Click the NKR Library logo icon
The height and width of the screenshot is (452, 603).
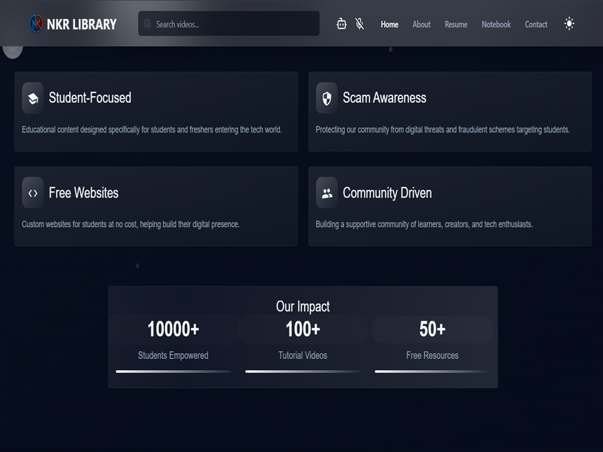click(36, 24)
